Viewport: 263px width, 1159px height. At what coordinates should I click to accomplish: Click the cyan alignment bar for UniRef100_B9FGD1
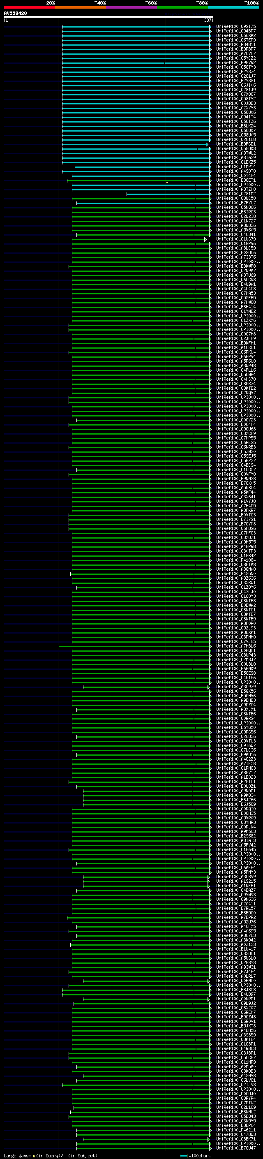tap(135, 144)
